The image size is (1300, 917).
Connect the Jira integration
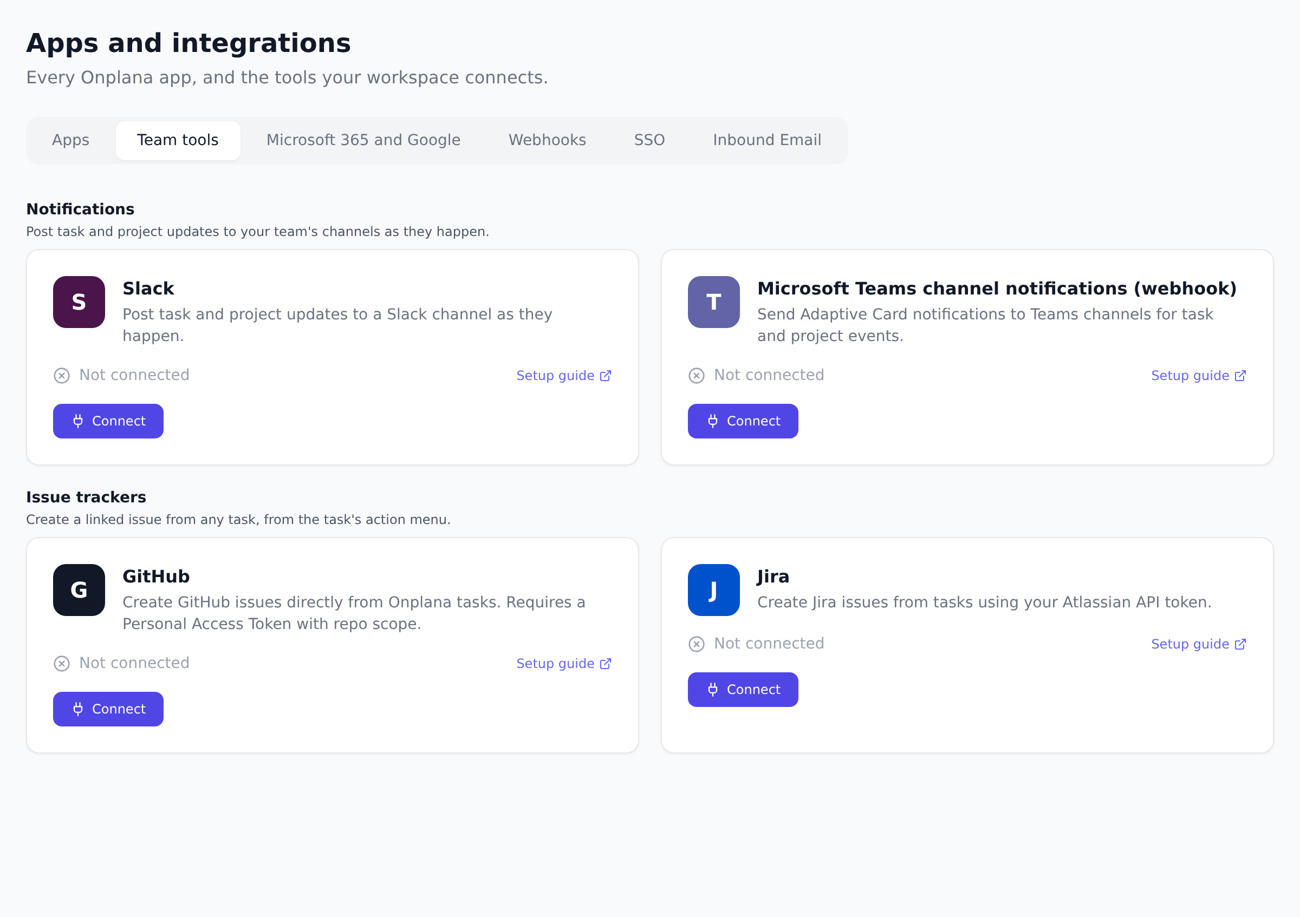click(x=743, y=690)
